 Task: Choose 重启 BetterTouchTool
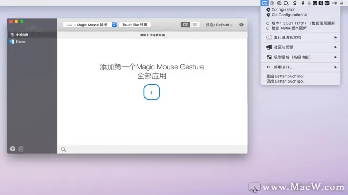301,76
